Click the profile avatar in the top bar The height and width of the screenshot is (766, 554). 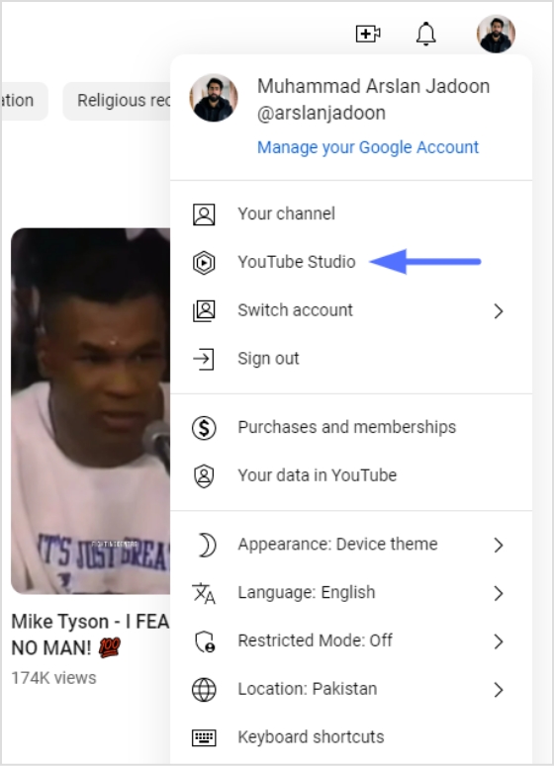pos(496,34)
